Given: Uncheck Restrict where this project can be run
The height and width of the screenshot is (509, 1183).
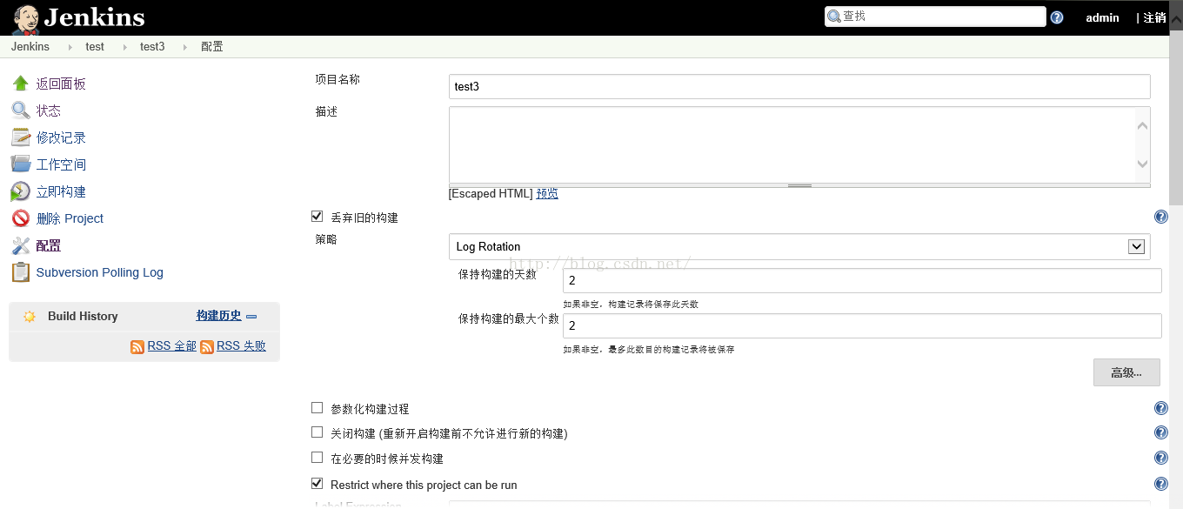Looking at the screenshot, I should tap(317, 483).
